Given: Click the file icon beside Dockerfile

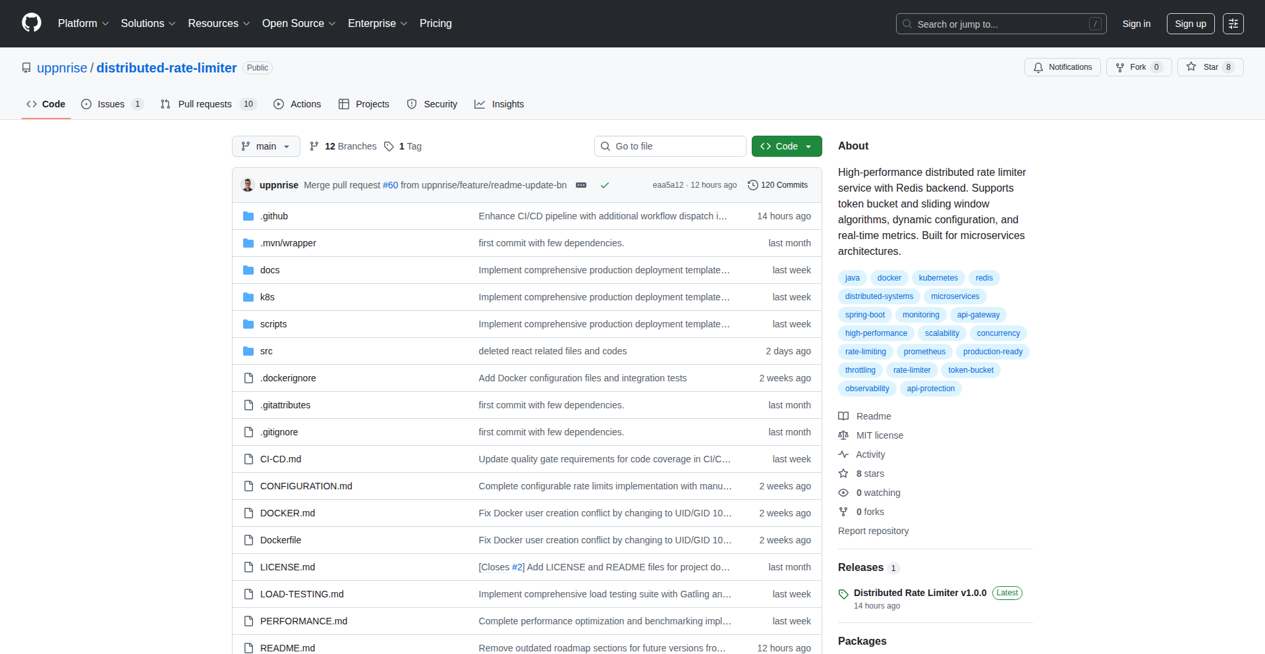Looking at the screenshot, I should click(248, 540).
